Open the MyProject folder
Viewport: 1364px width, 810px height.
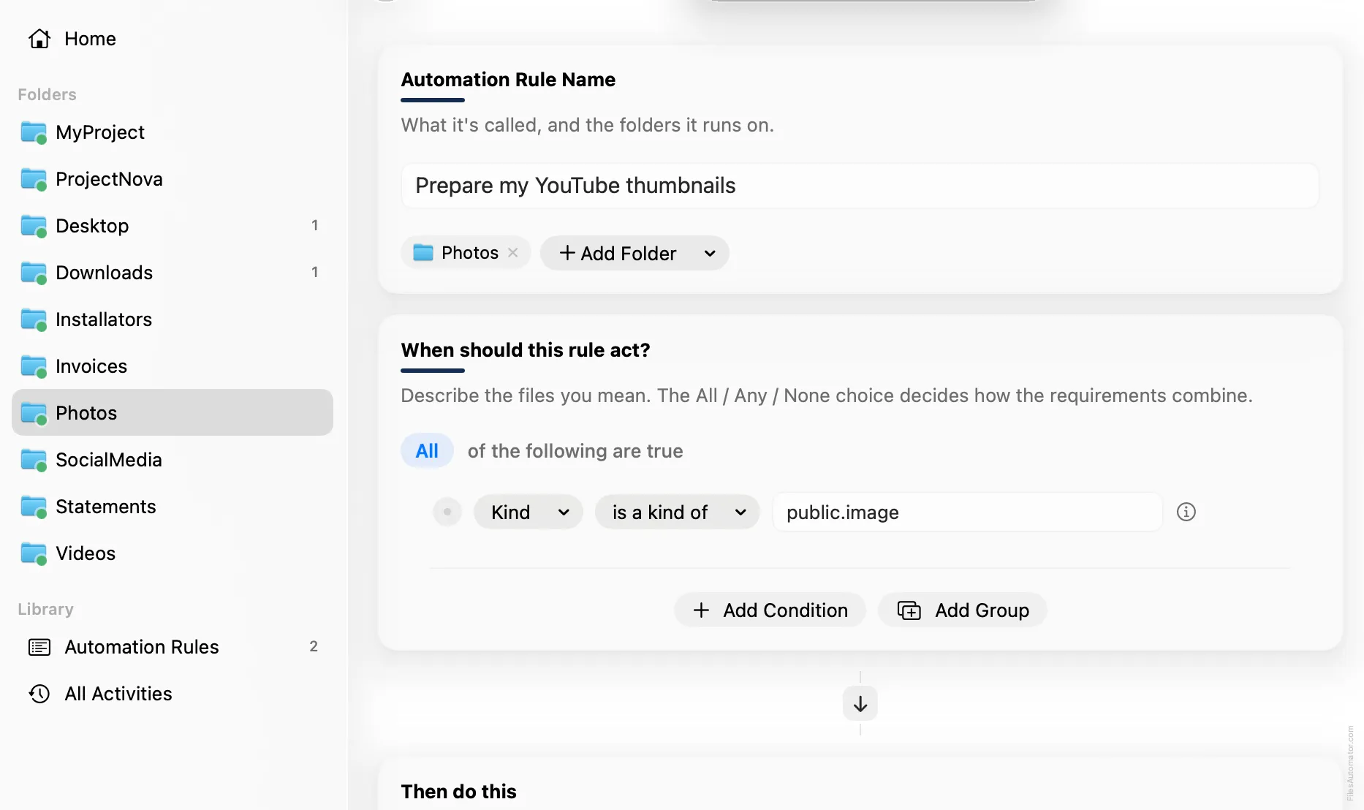point(173,132)
